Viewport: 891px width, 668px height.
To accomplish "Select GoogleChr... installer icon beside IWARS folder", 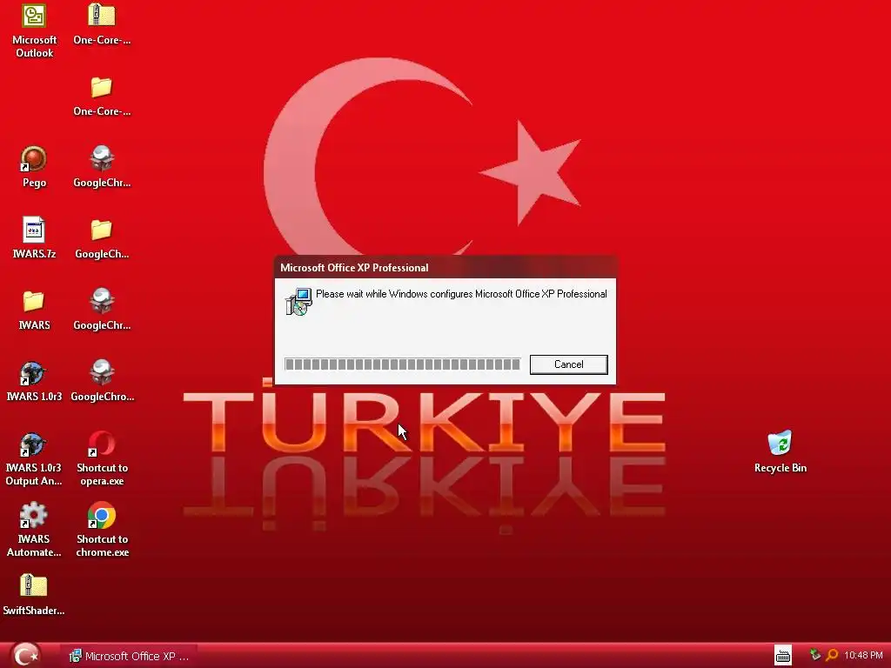I will coord(102,301).
